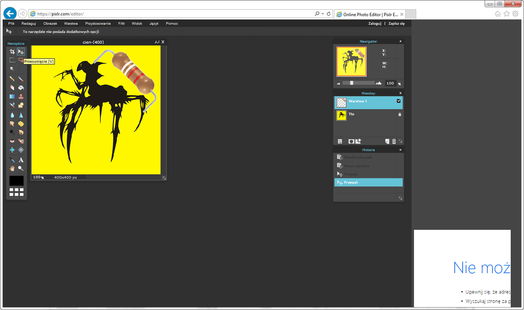Screen dimensions: 524x310
Task: Maximize the cien-(400) document window
Action: 157,42
